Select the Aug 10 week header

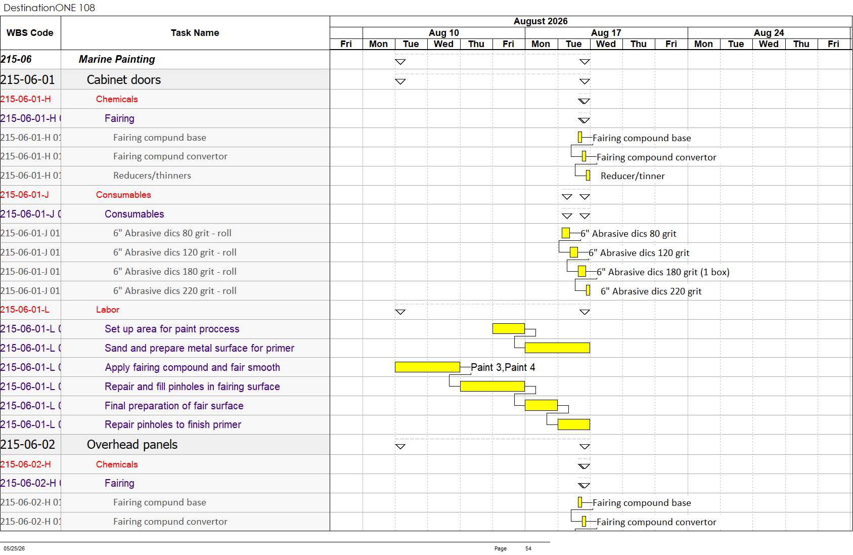tap(444, 33)
